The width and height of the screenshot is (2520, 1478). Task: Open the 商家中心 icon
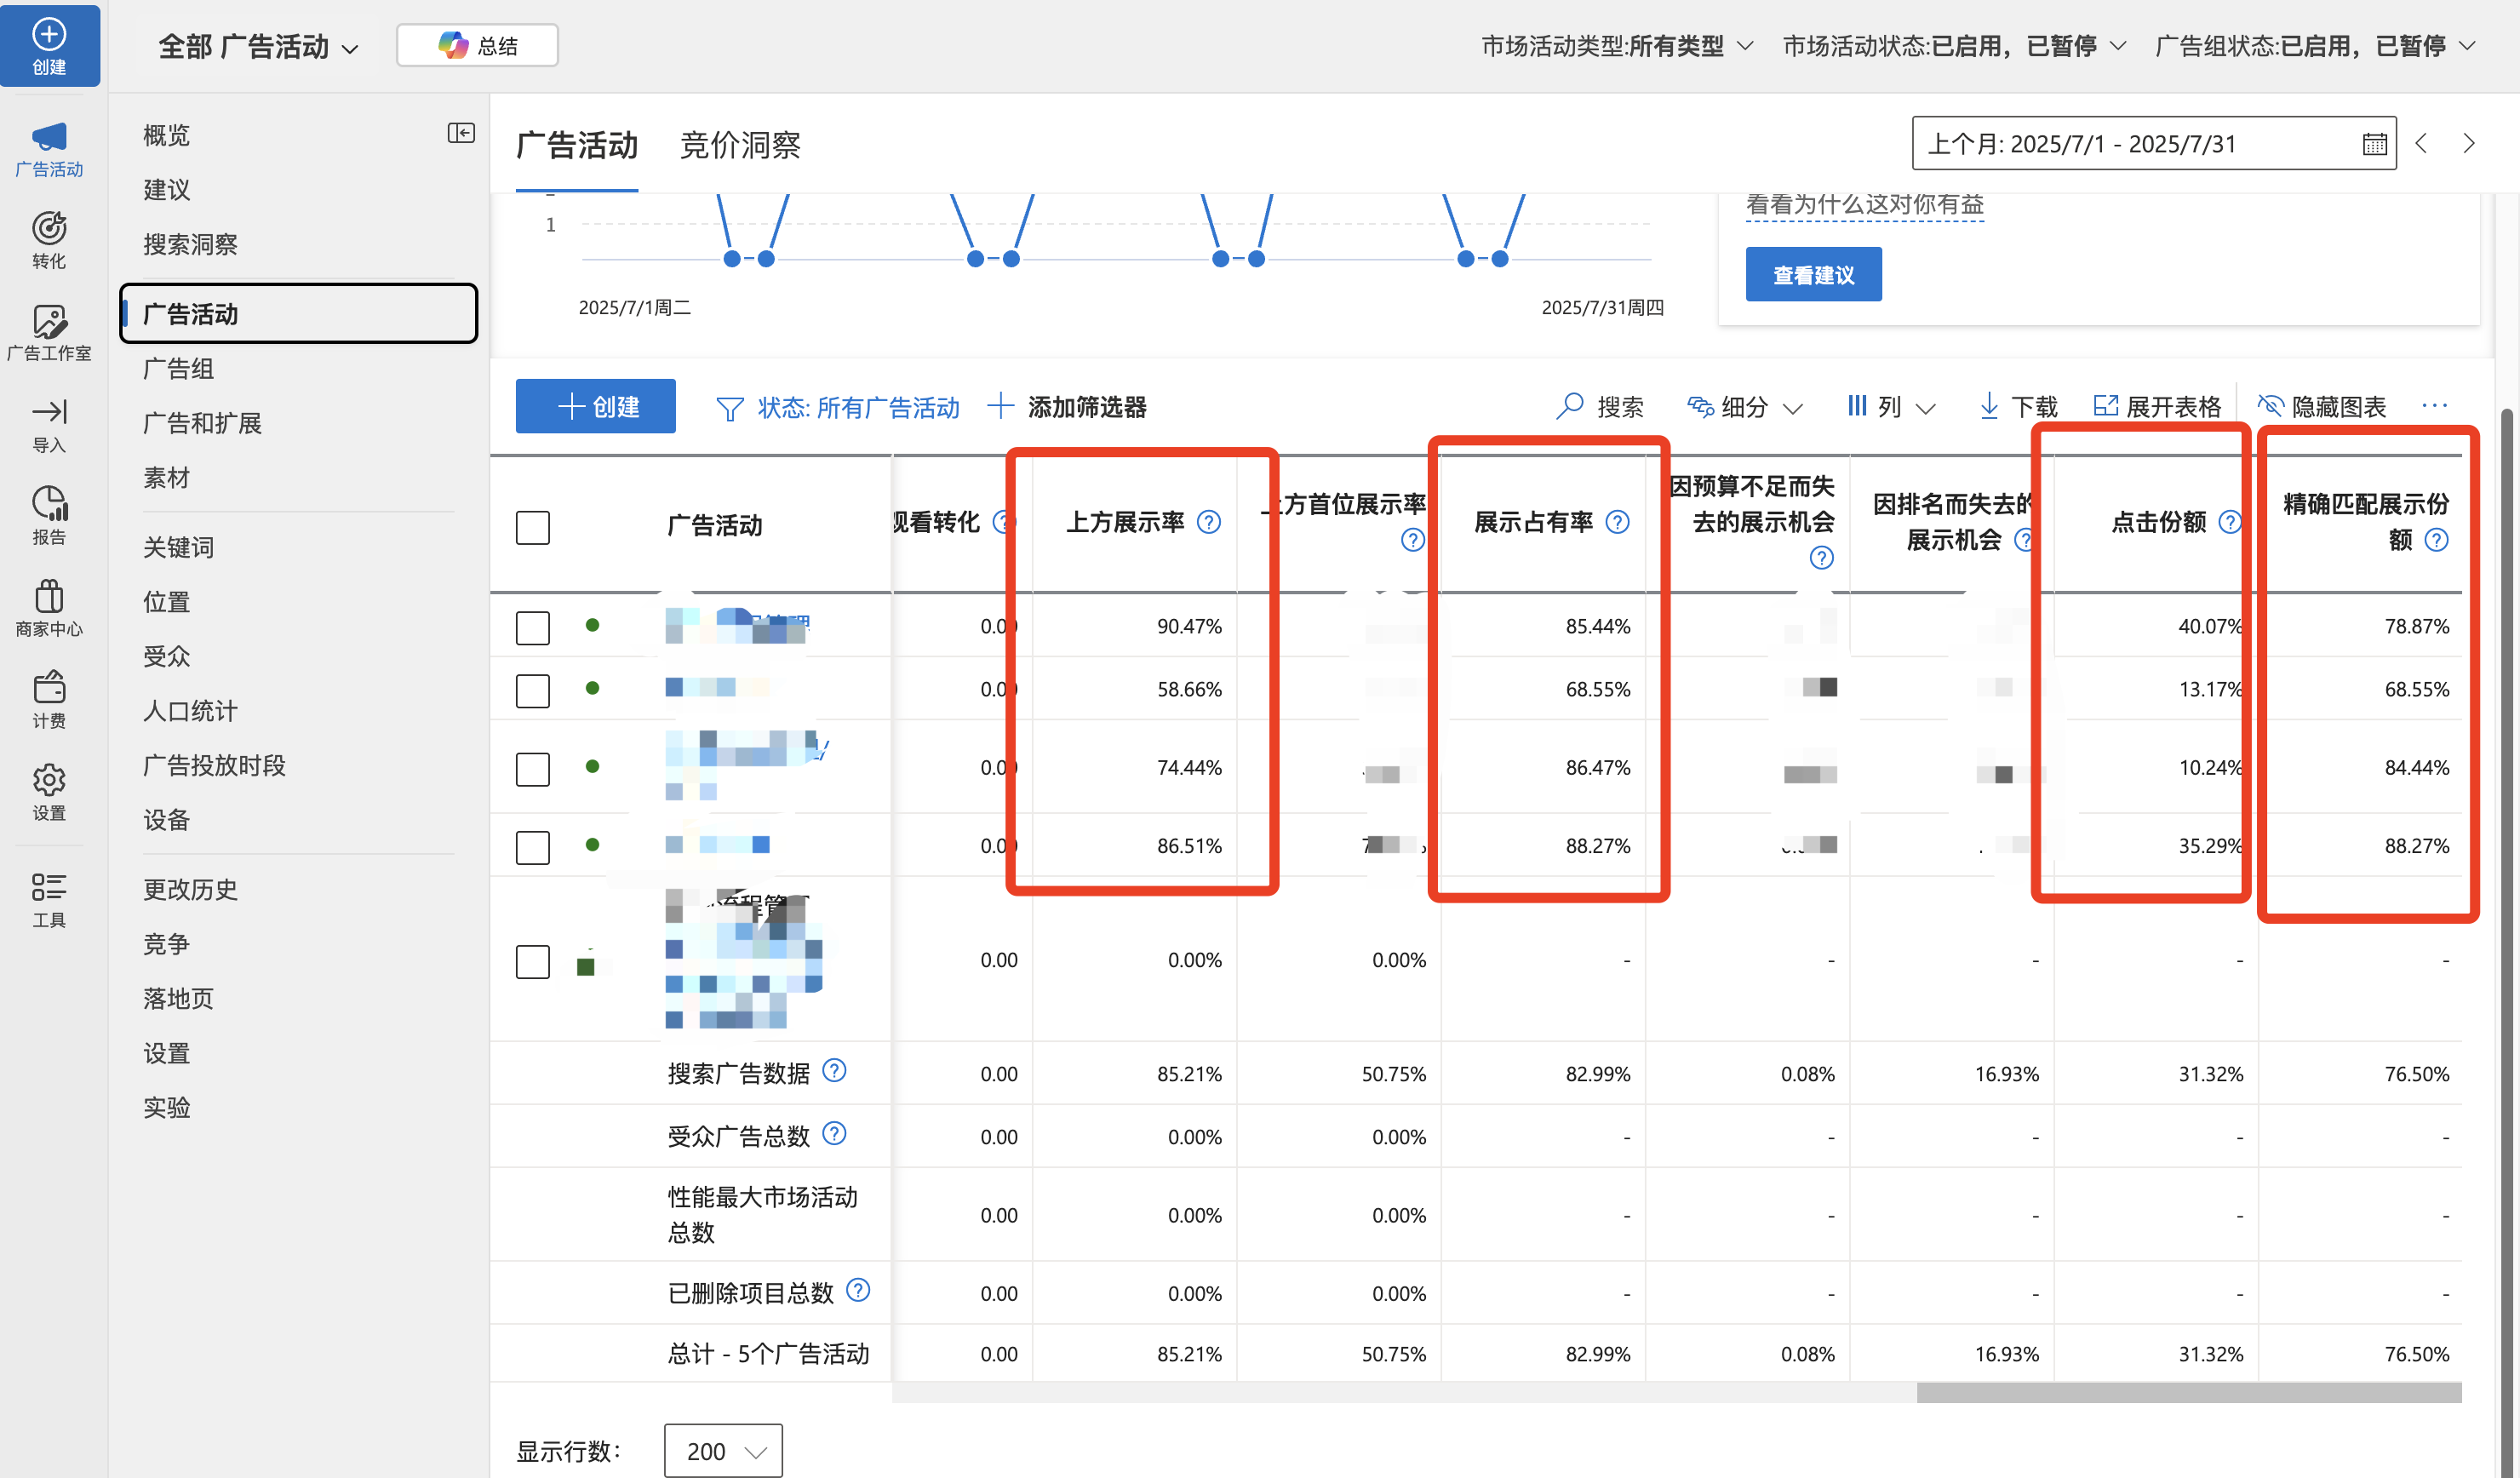[49, 596]
